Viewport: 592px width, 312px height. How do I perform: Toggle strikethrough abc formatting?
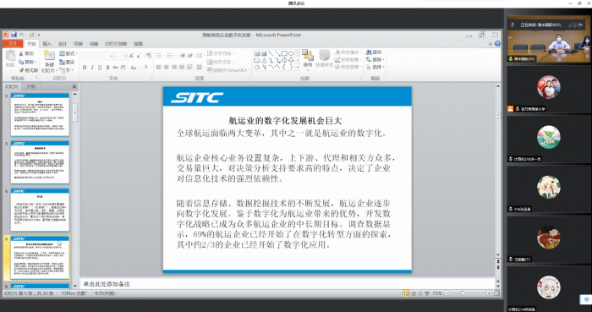116,68
